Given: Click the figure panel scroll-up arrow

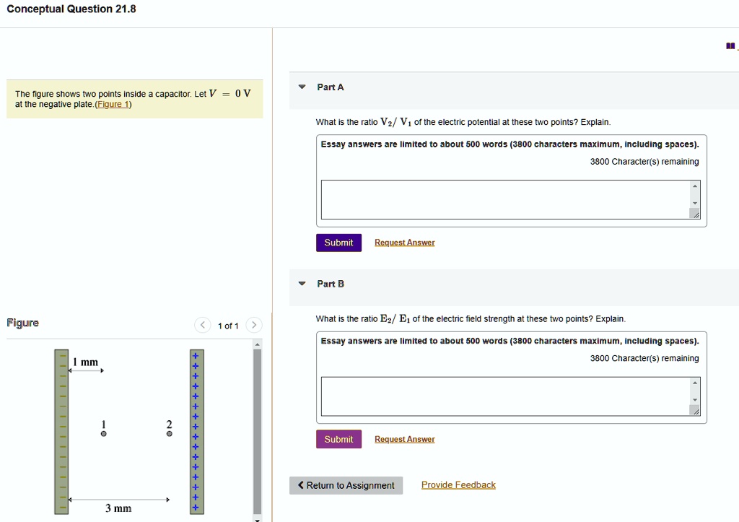Looking at the screenshot, I should click(258, 344).
